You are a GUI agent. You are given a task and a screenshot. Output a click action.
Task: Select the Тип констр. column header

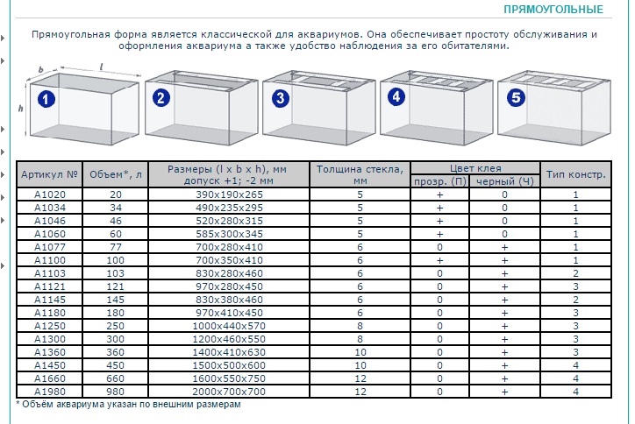(575, 174)
